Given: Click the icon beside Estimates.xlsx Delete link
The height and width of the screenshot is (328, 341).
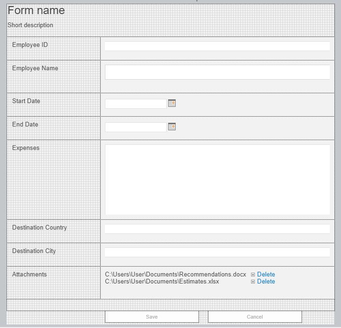Looking at the screenshot, I should pyautogui.click(x=253, y=282).
